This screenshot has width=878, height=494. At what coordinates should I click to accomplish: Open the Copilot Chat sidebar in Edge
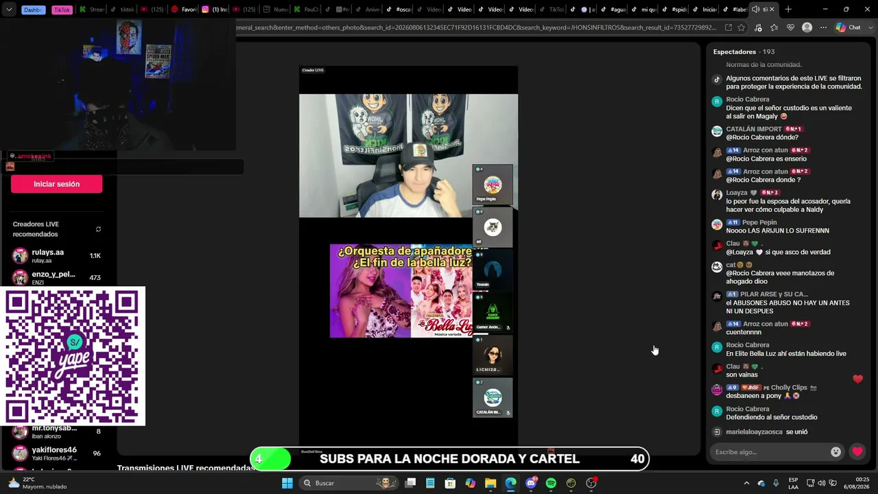(848, 27)
